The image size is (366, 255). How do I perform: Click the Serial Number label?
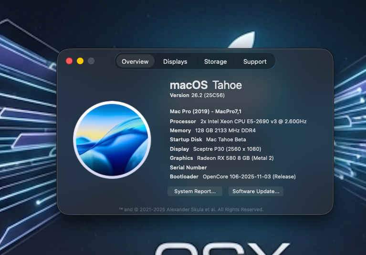click(188, 167)
